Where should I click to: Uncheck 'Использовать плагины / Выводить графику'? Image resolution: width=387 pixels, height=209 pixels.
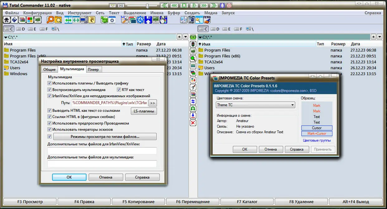pyautogui.click(x=49, y=83)
